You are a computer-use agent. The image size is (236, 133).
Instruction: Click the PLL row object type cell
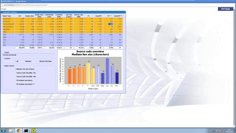coord(8,42)
